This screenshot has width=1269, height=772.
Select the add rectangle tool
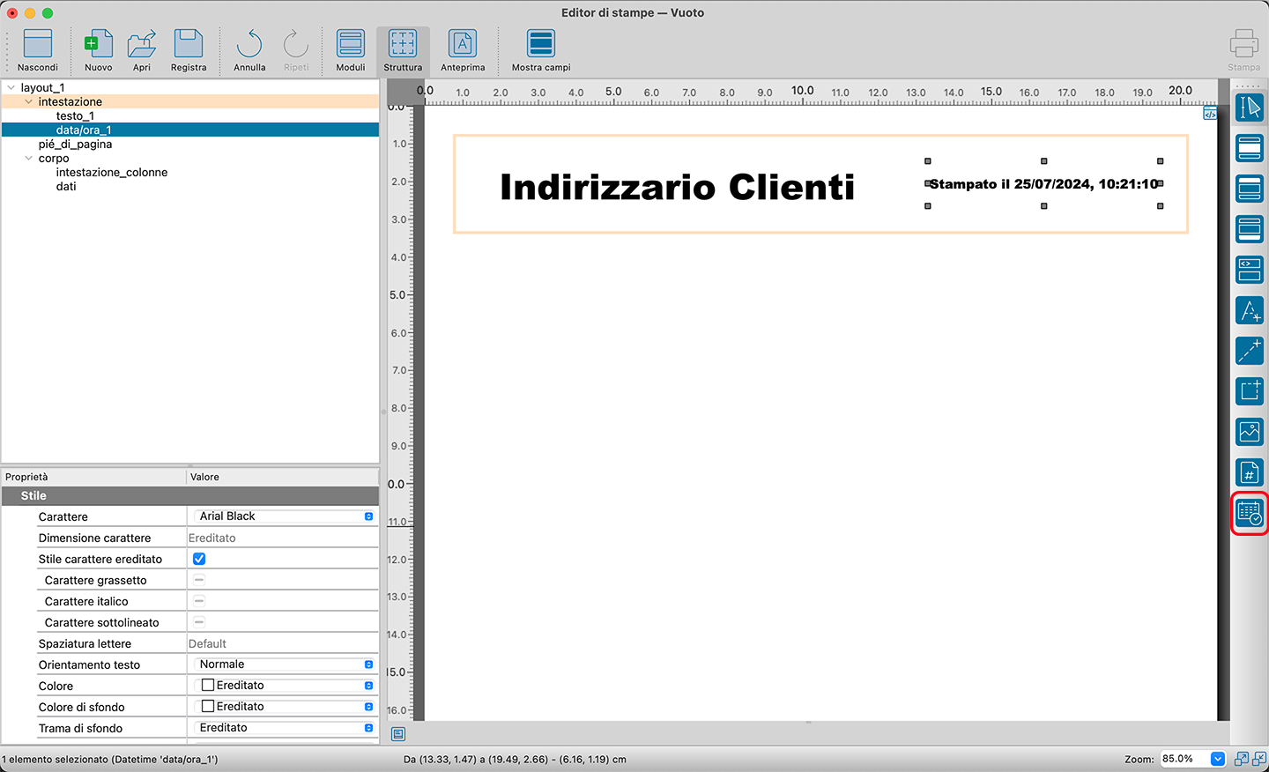[1249, 391]
